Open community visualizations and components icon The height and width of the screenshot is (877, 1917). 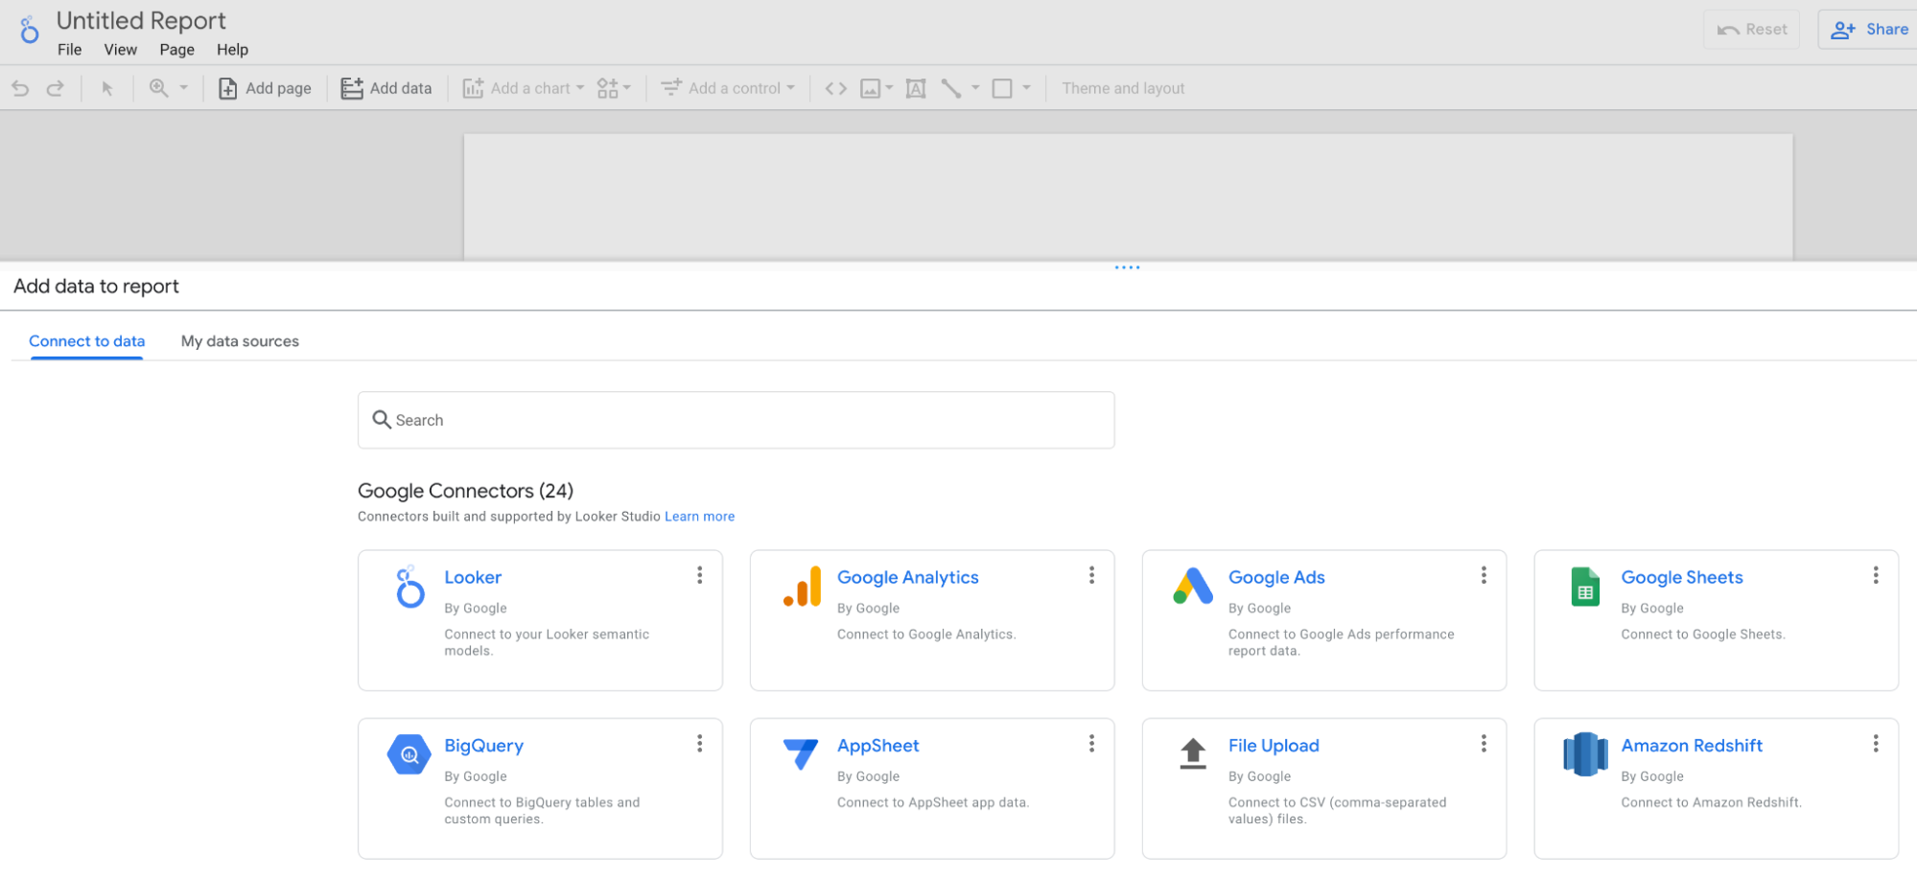[x=607, y=88]
